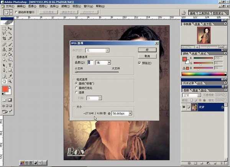Screen dimensions: 230x167
Task: Toggle the 预览 (Preview) checkbox
Action: [140, 63]
